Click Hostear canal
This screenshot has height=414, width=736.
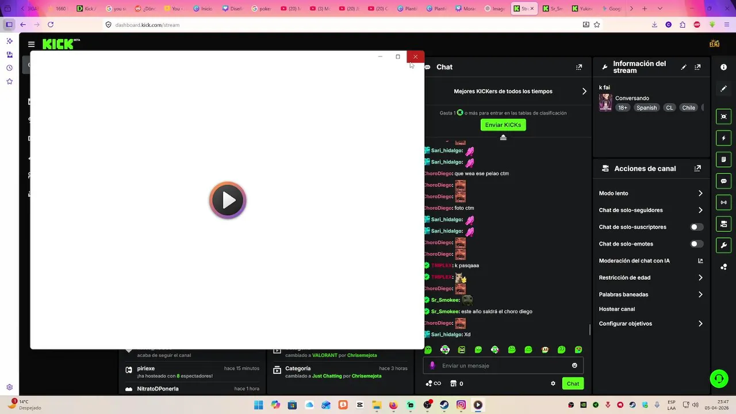(617, 309)
